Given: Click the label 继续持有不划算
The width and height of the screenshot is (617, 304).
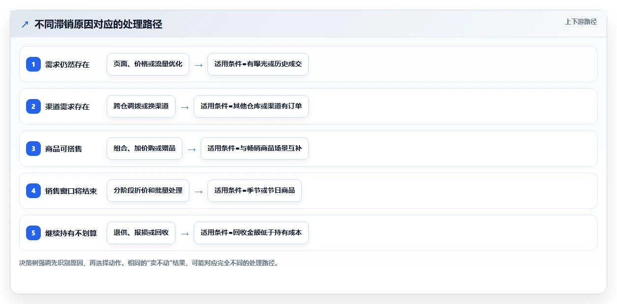Looking at the screenshot, I should [71, 233].
